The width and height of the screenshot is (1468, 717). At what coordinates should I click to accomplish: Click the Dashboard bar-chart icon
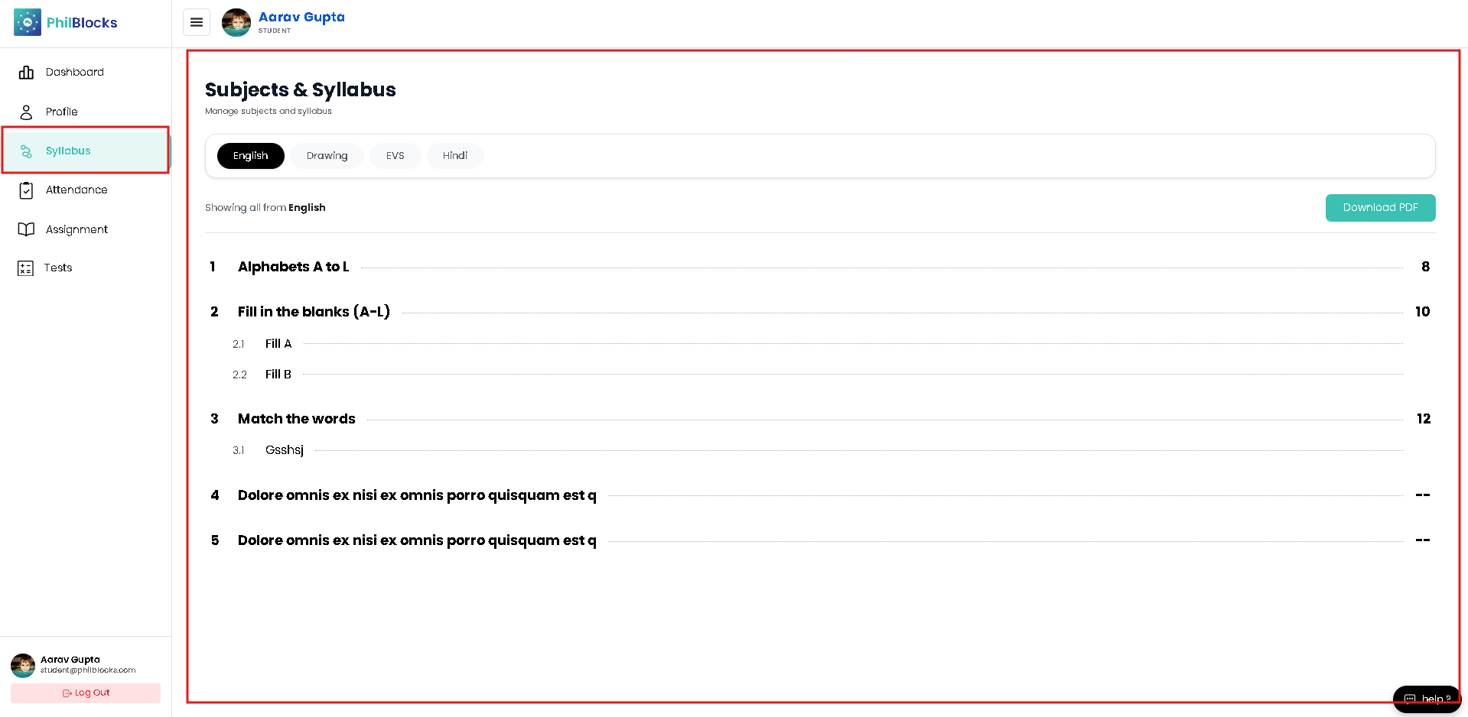[26, 72]
